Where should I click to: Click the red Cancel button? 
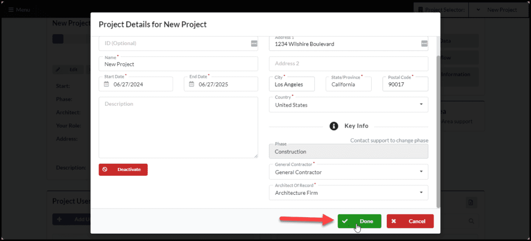[410, 221]
